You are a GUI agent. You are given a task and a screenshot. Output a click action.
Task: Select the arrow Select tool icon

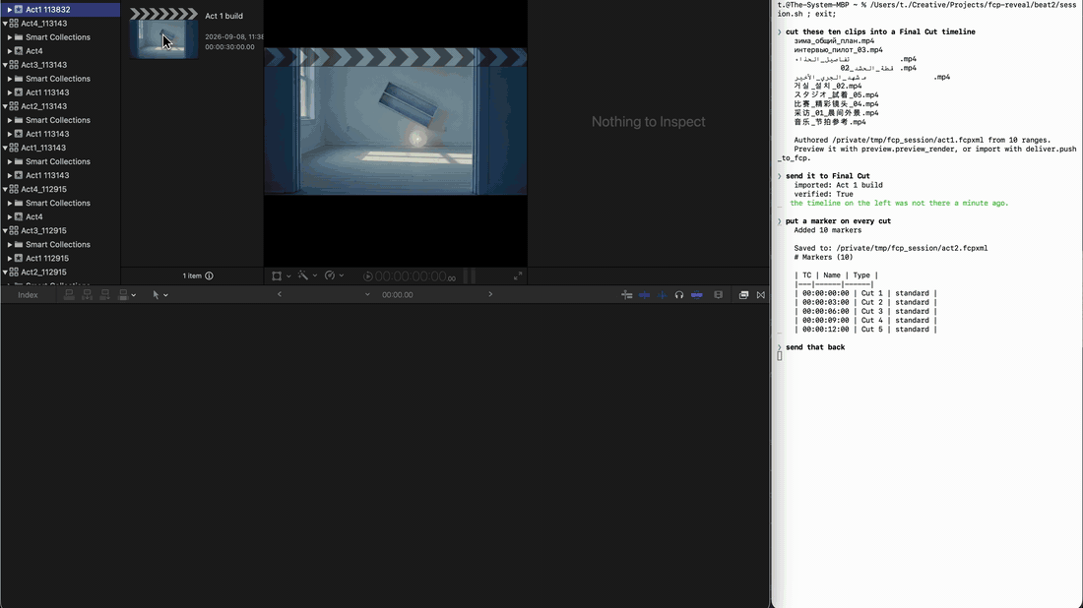(x=156, y=295)
